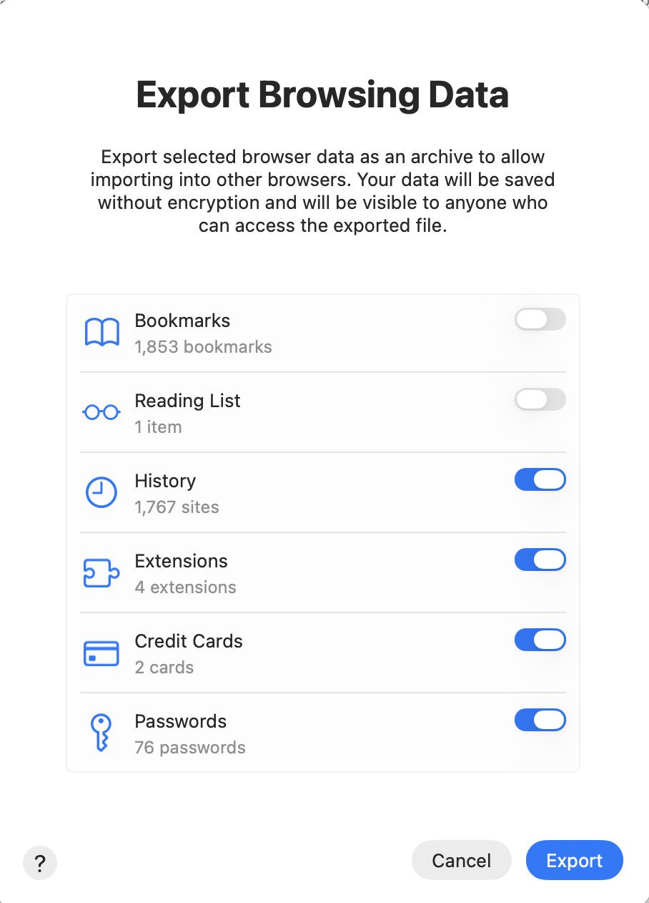Enable the Bookmarks export toggle
This screenshot has width=649, height=903.
coord(540,319)
